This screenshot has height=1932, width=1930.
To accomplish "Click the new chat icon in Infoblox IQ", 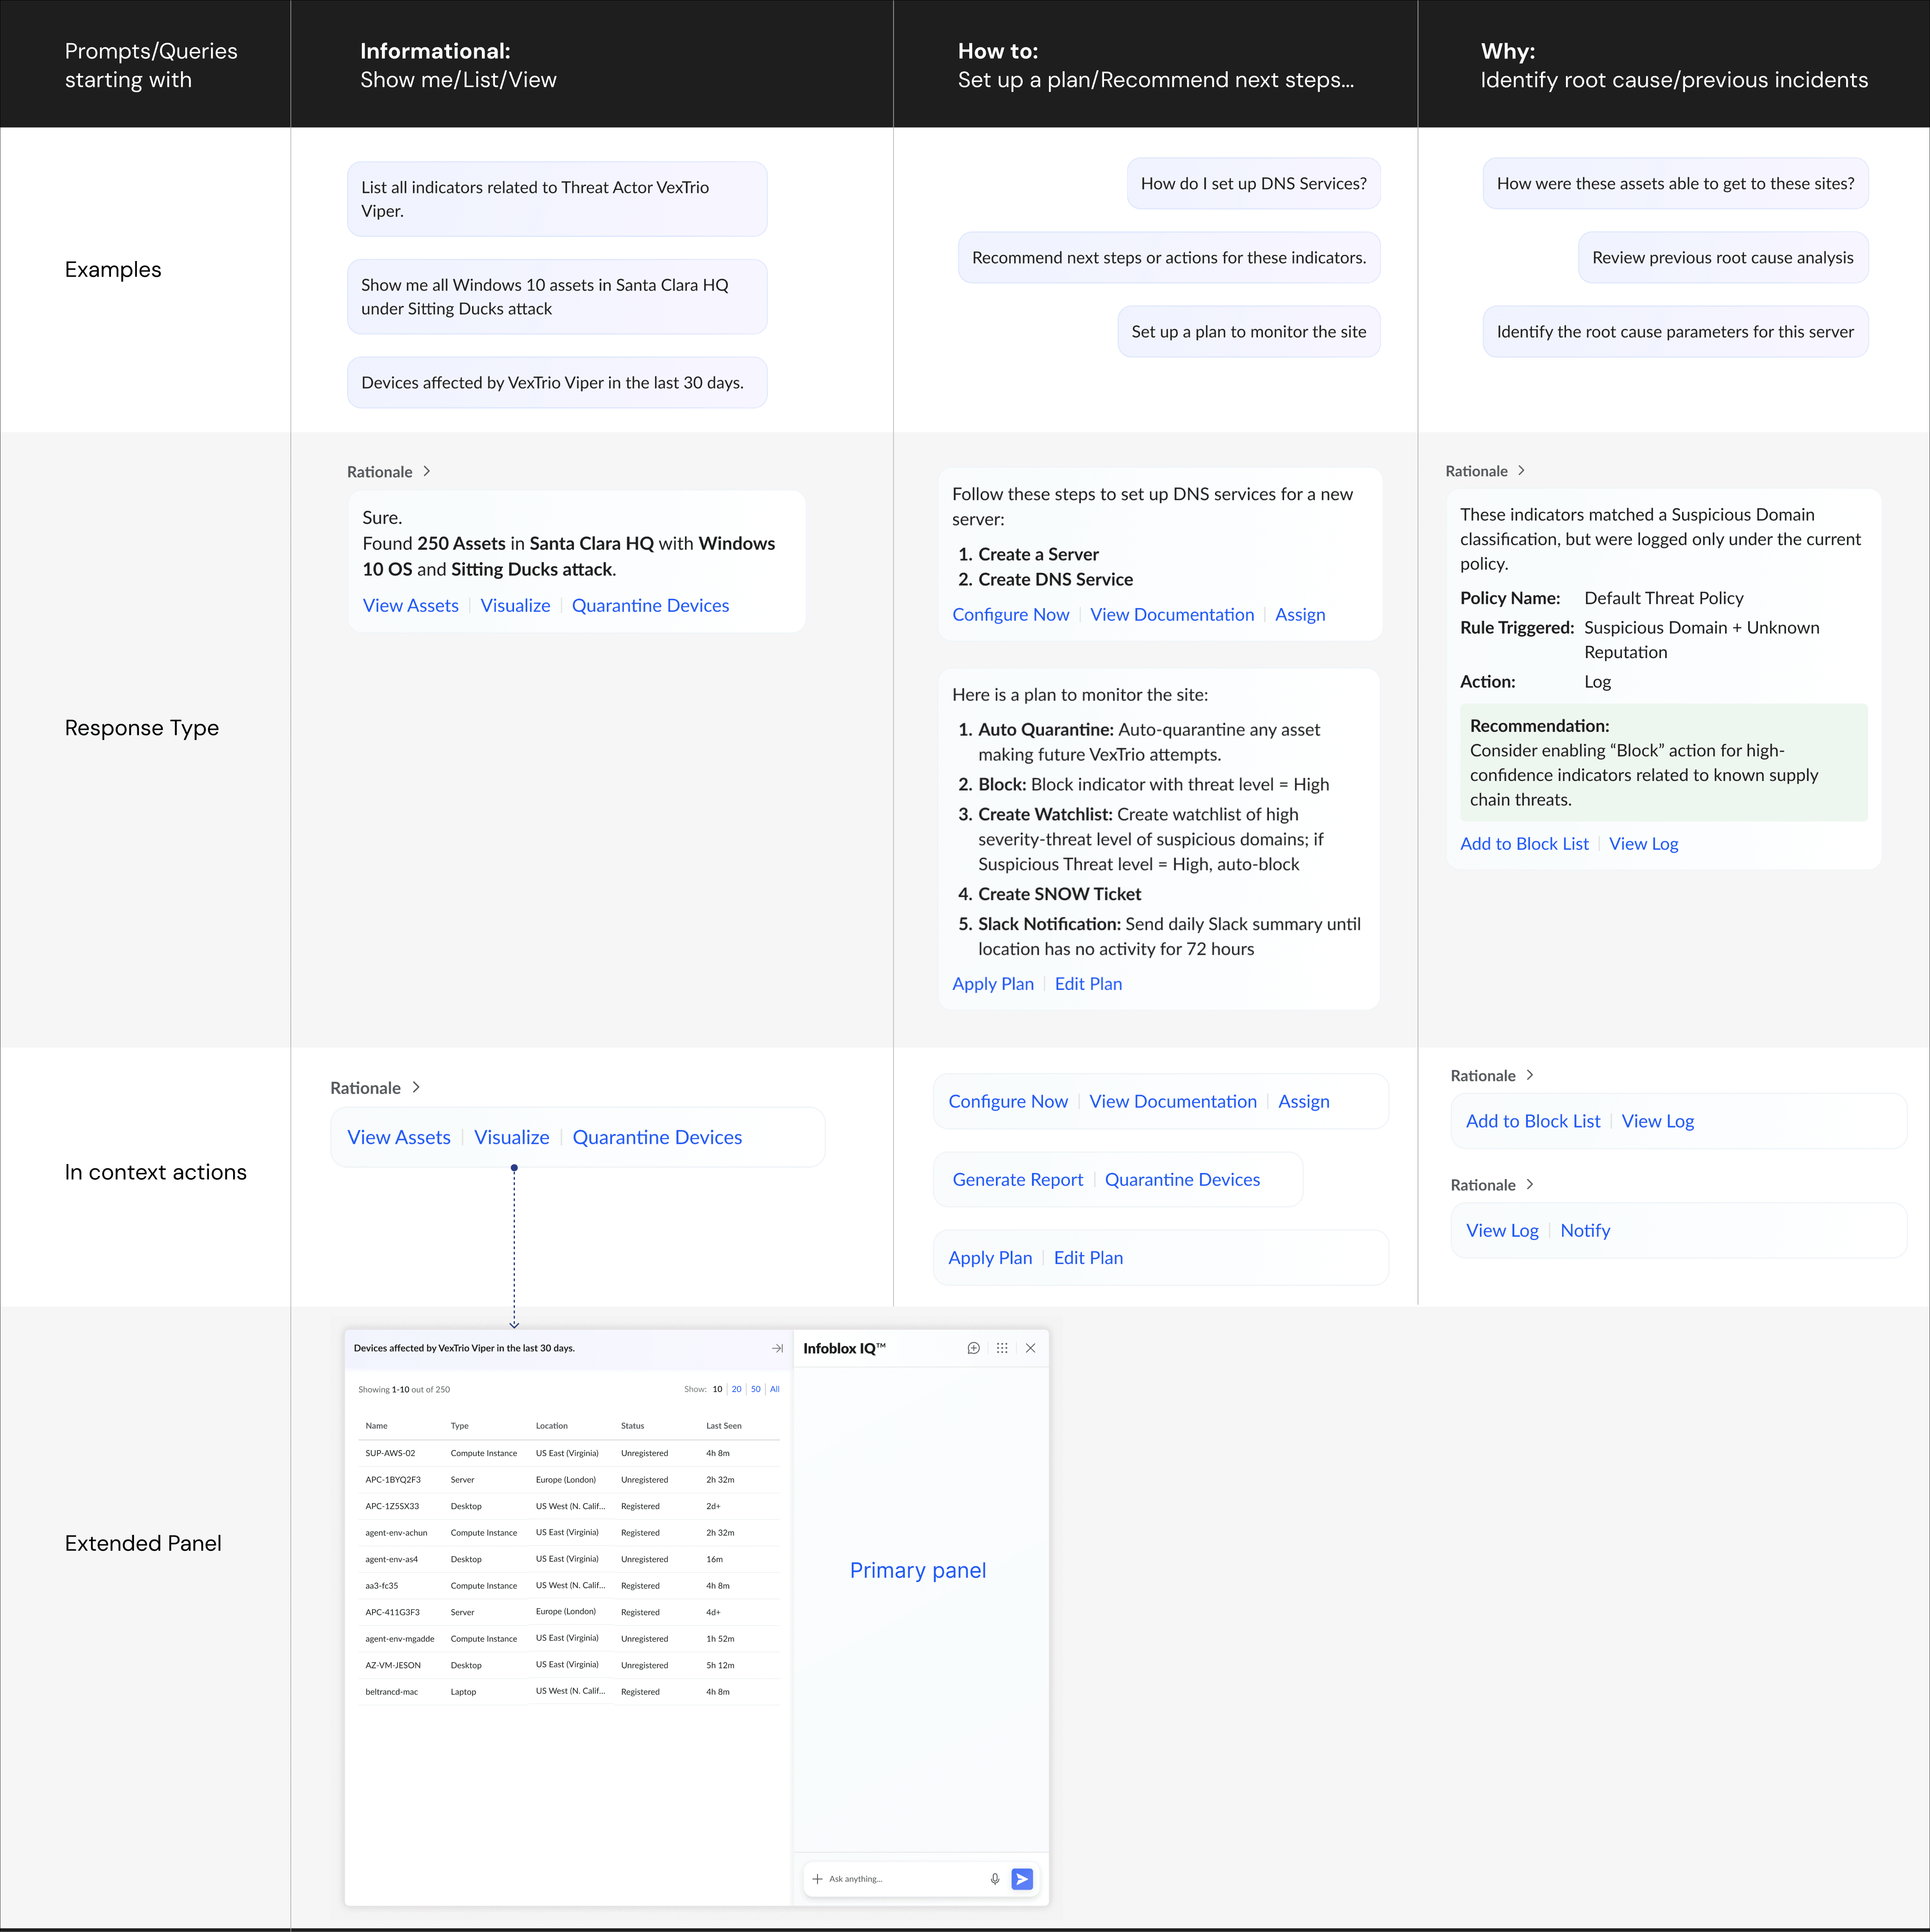I will pyautogui.click(x=973, y=1348).
